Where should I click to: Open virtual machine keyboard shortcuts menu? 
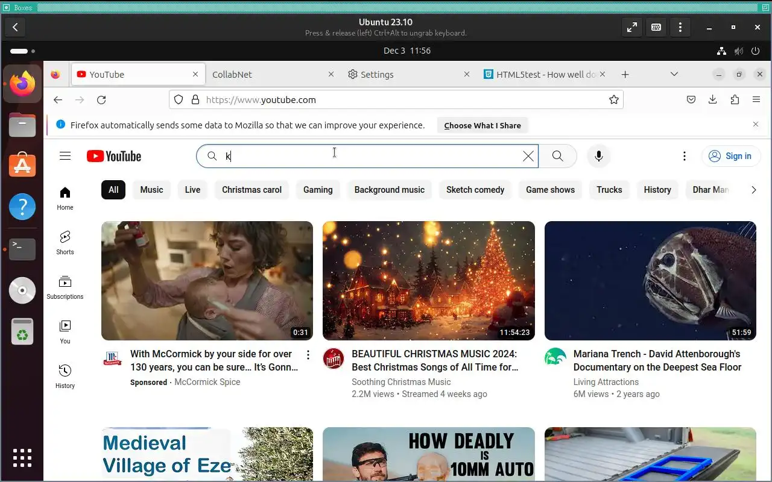656,27
